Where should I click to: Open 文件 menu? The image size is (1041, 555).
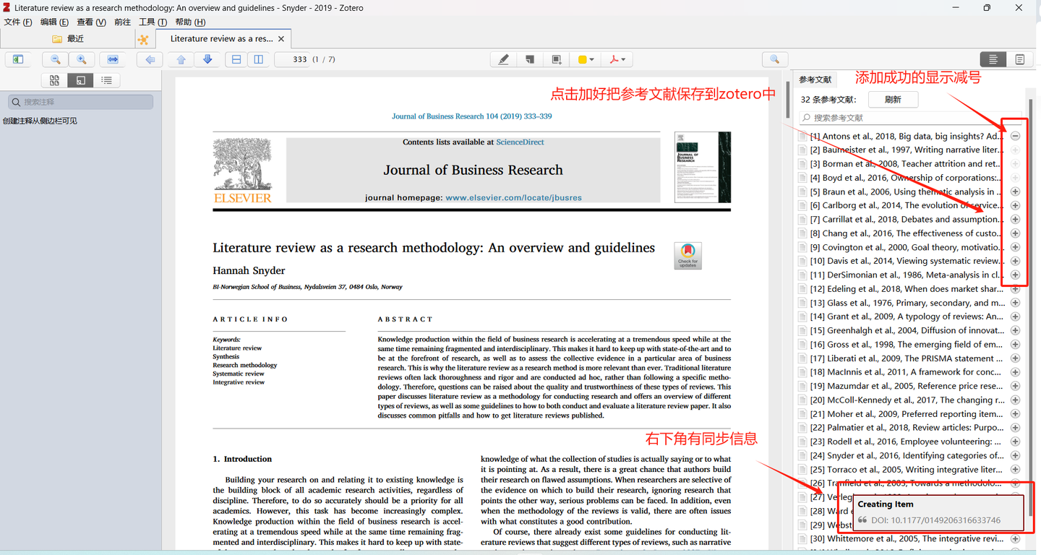18,22
